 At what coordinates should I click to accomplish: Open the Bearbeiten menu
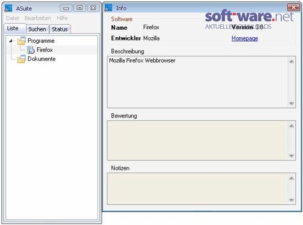(38, 18)
